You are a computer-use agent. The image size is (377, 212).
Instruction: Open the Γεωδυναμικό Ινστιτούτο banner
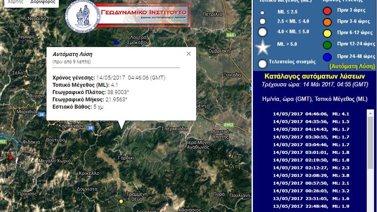[x=144, y=15]
